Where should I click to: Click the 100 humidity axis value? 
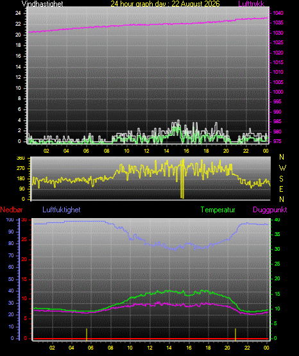pyautogui.click(x=10, y=219)
